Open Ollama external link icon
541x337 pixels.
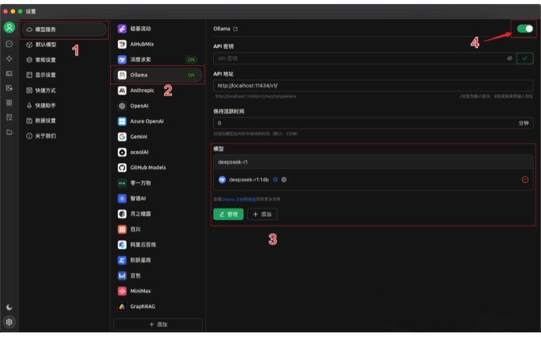tap(236, 29)
